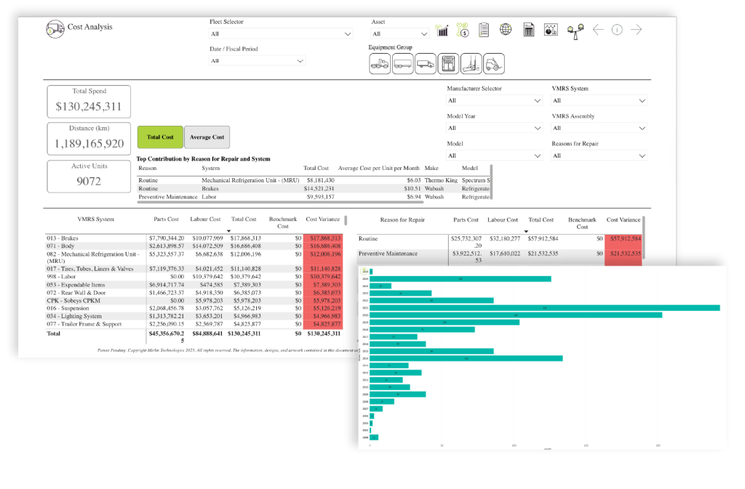The image size is (745, 489).
Task: Click the Reason for Repair column header
Action: tap(402, 219)
